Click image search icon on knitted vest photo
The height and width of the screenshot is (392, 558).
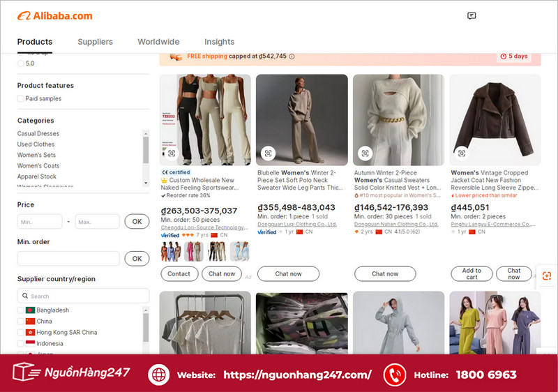(365, 153)
